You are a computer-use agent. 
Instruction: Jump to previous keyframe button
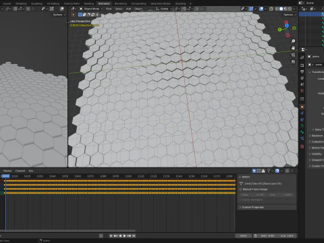tap(115, 236)
